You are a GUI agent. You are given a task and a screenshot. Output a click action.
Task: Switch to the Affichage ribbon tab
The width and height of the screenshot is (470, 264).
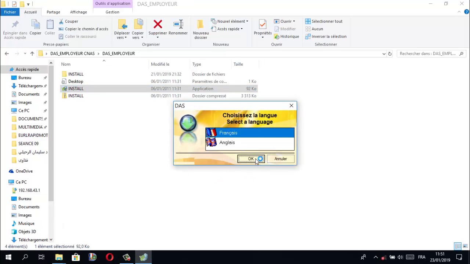pos(79,12)
